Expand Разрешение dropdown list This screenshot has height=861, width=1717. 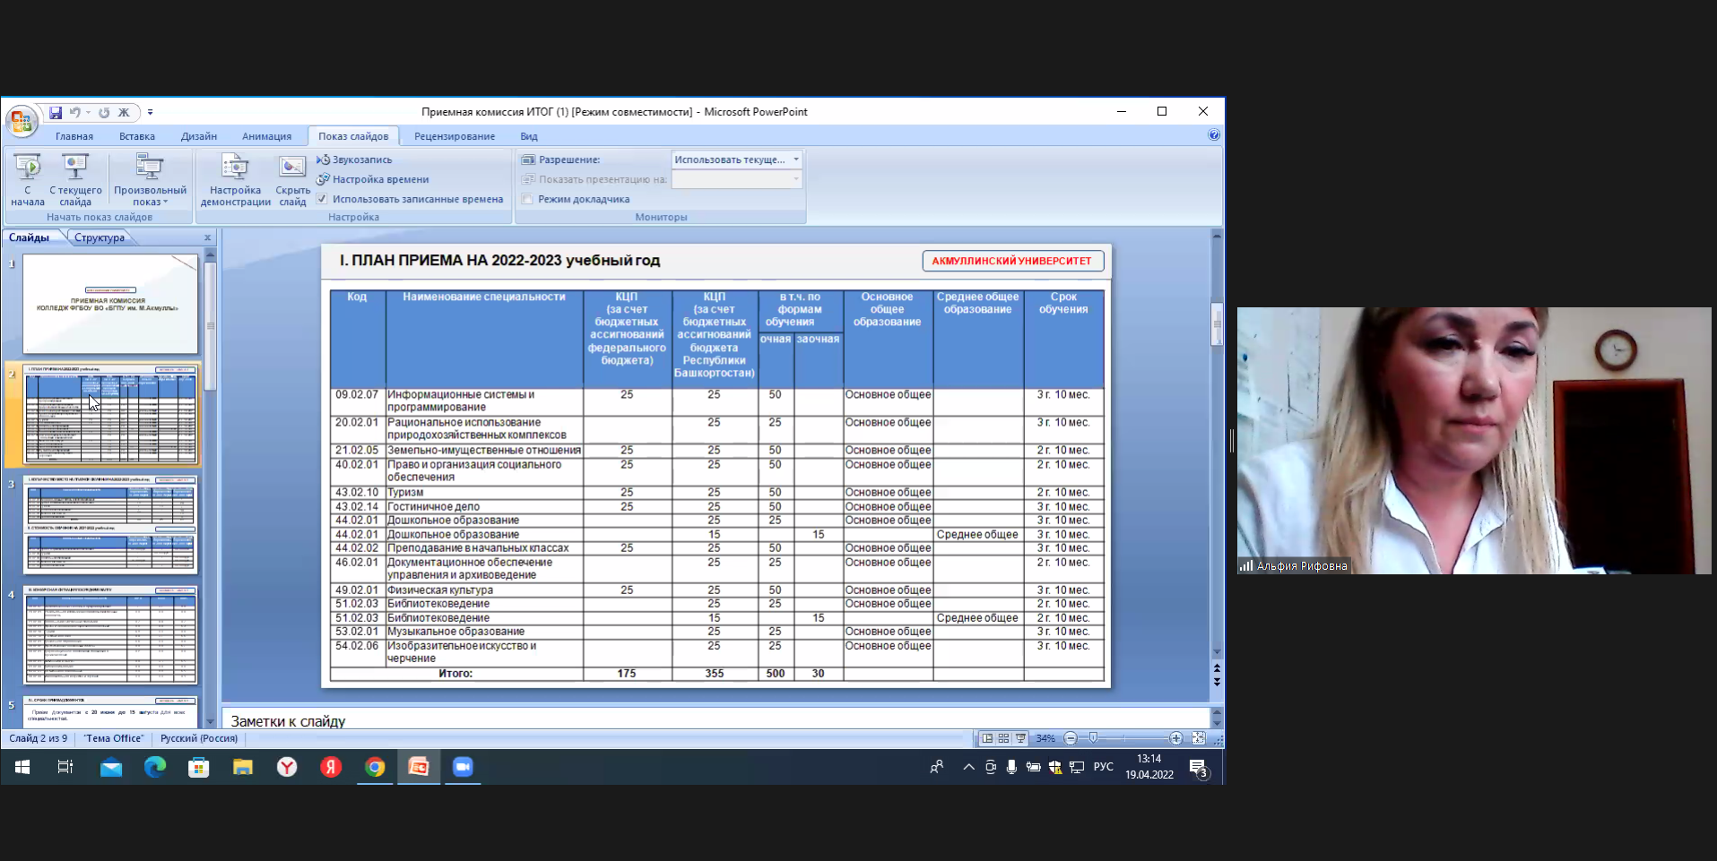795,159
